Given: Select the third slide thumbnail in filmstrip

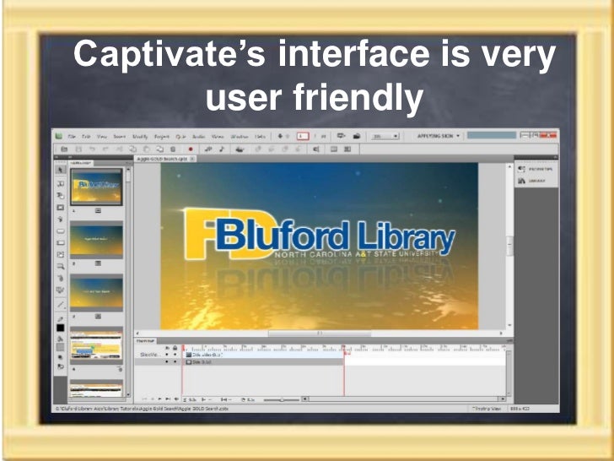Looking at the screenshot, I should (x=96, y=292).
